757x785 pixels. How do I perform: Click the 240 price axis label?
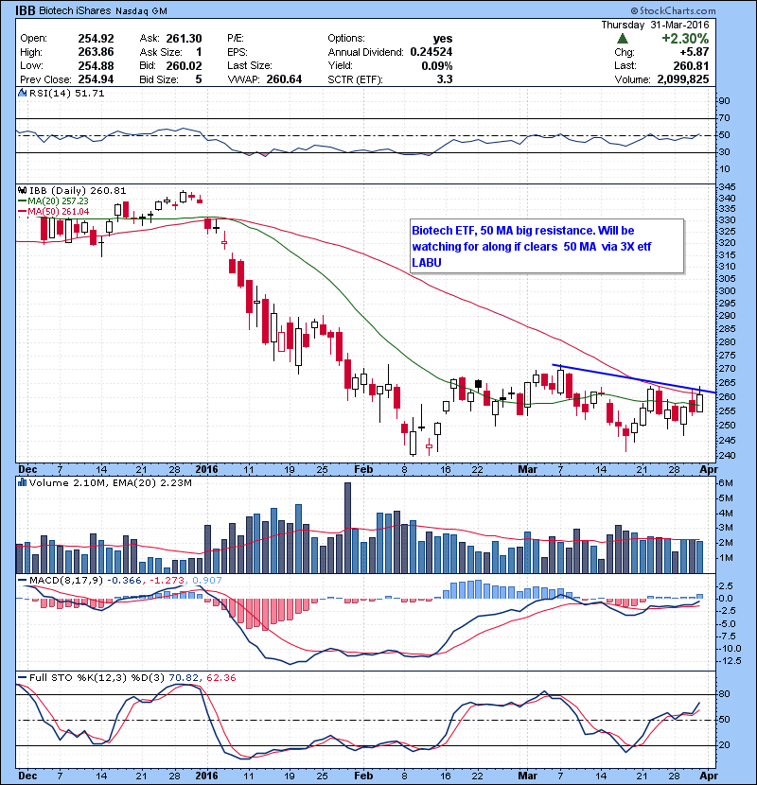[727, 456]
